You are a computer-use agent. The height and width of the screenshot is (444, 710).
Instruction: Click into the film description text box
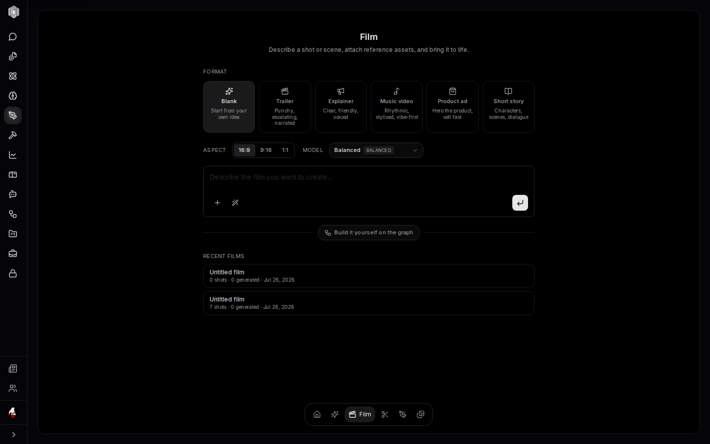coord(369,178)
